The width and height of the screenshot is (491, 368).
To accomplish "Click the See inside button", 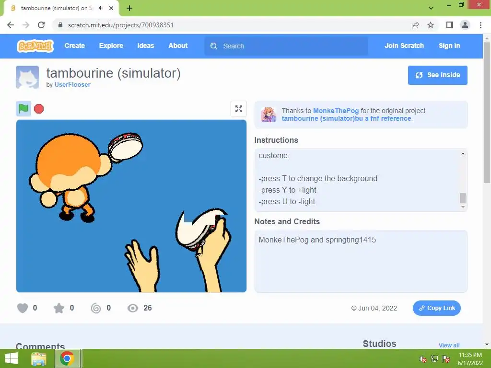I will coord(437,75).
